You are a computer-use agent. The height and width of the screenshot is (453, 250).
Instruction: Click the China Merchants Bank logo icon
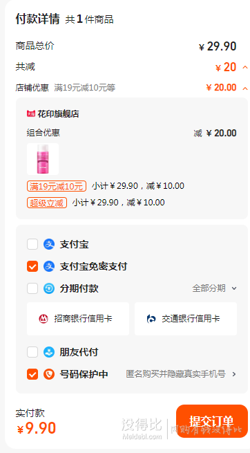44,319
